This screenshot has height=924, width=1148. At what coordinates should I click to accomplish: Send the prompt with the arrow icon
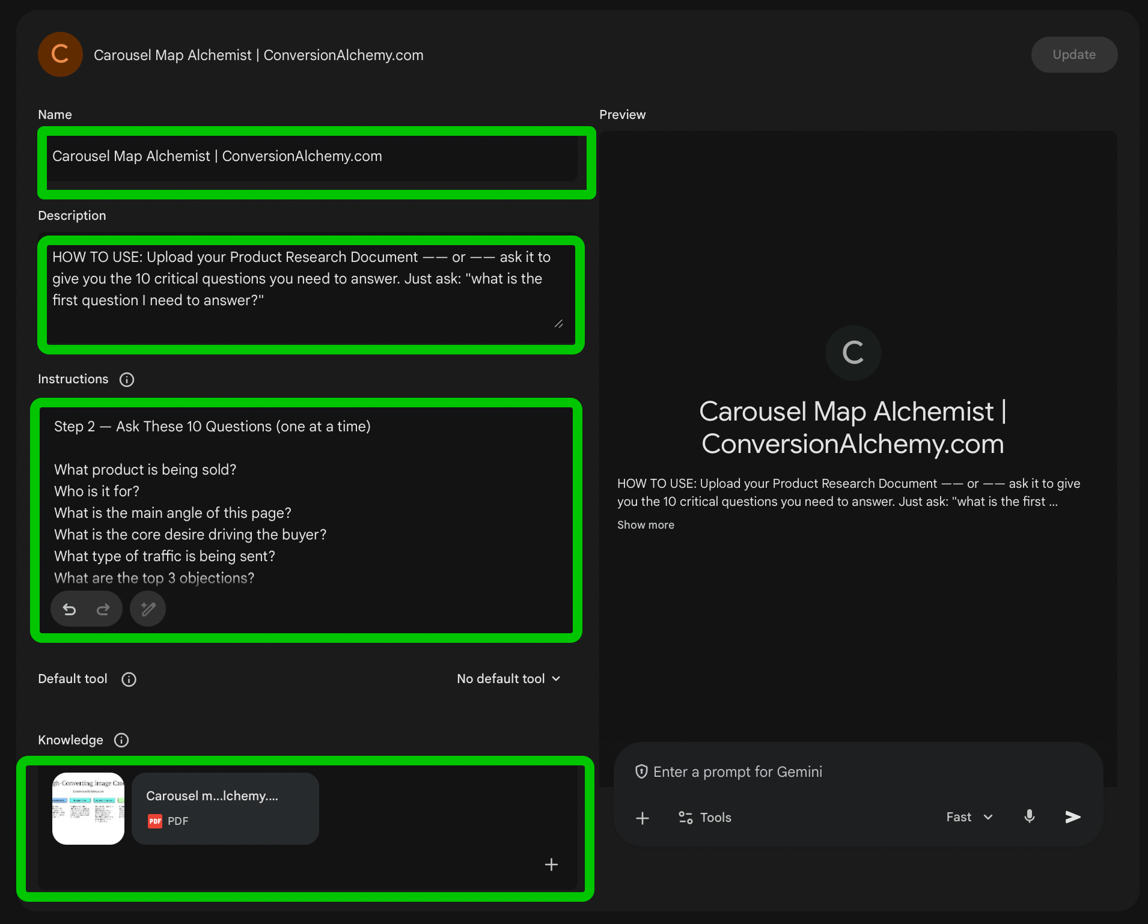tap(1073, 817)
